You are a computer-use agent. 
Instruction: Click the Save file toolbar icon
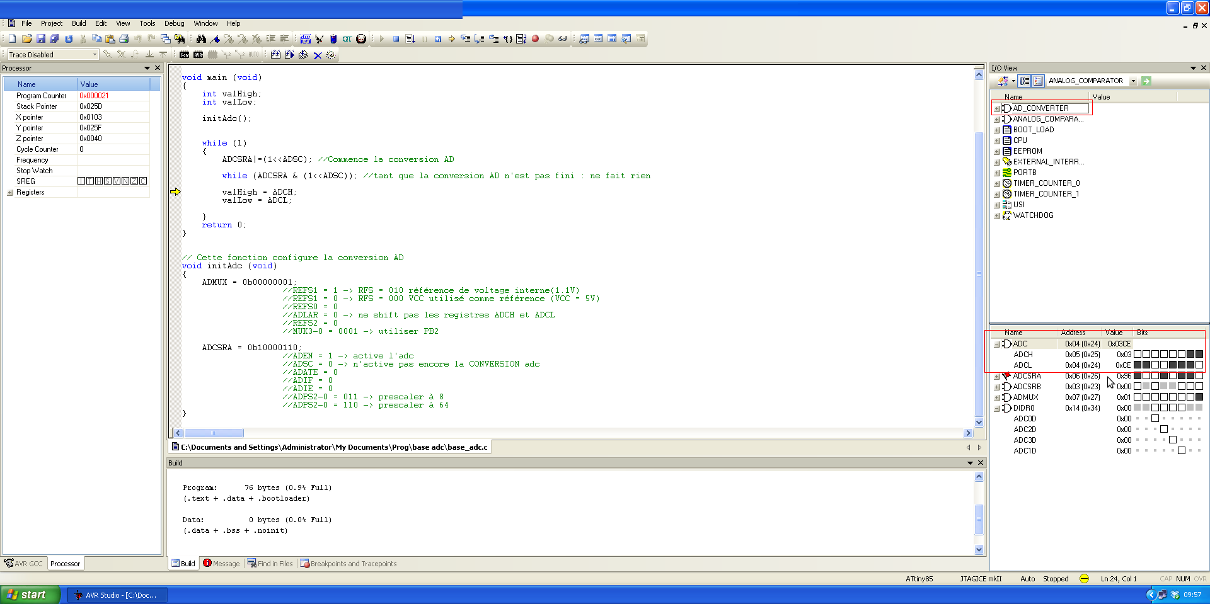[41, 39]
